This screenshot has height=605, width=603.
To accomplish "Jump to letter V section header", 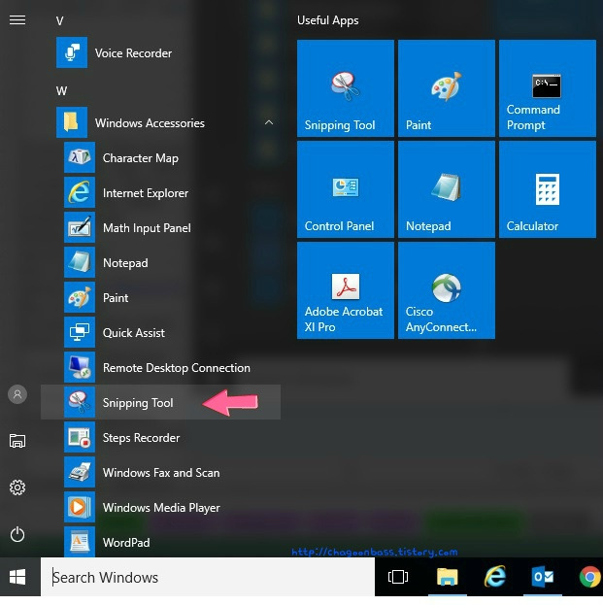I will pyautogui.click(x=59, y=20).
